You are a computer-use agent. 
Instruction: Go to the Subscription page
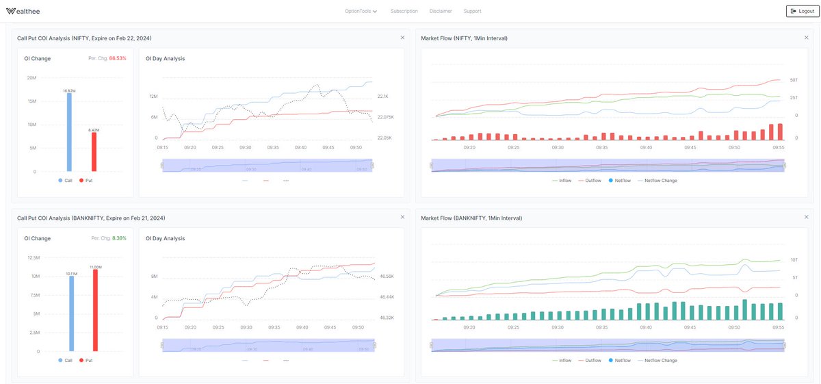click(404, 11)
